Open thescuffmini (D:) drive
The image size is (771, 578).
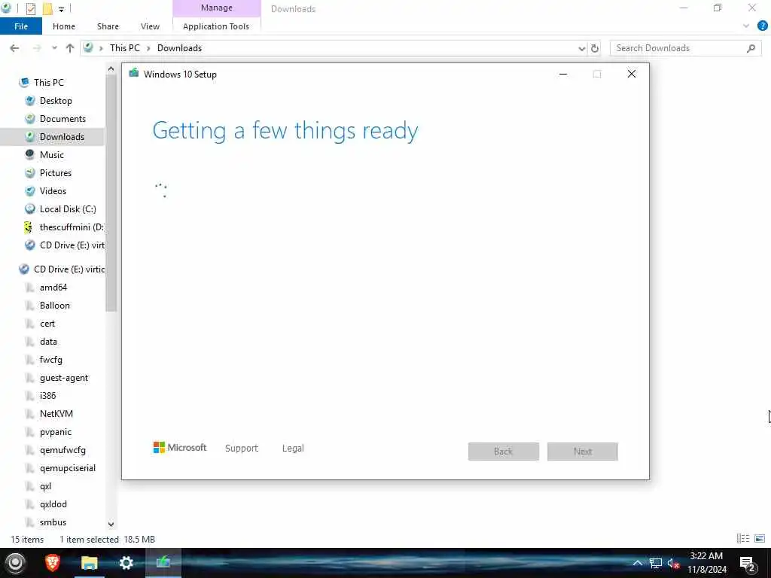72,227
